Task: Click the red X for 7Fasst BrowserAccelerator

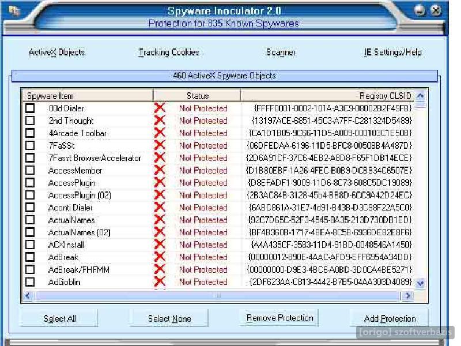Action: click(x=160, y=157)
